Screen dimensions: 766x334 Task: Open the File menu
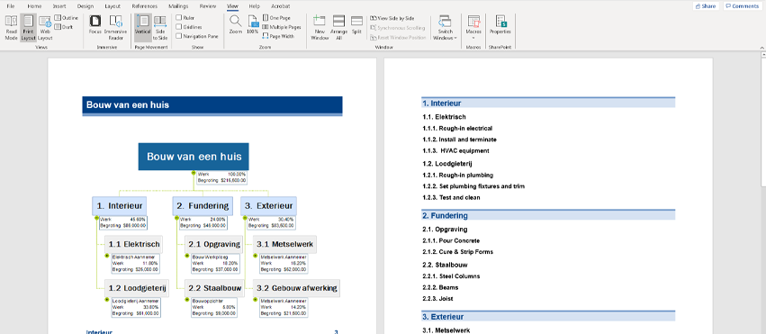pos(10,6)
